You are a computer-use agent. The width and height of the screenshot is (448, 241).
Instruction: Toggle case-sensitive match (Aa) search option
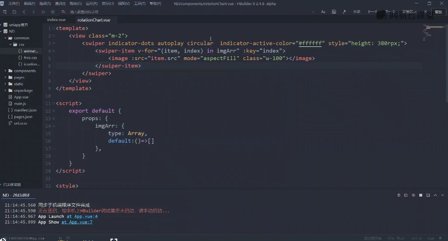(x=323, y=12)
